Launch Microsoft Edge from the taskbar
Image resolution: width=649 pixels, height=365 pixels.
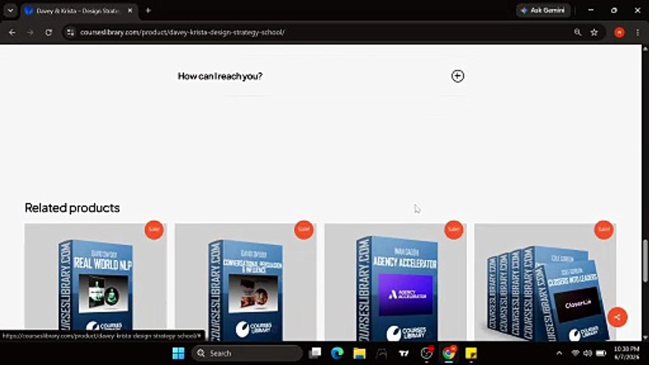pos(337,353)
